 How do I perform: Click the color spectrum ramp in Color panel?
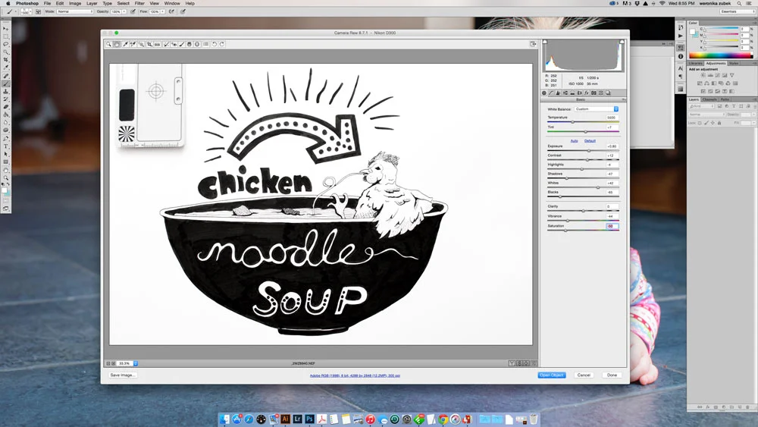(720, 55)
